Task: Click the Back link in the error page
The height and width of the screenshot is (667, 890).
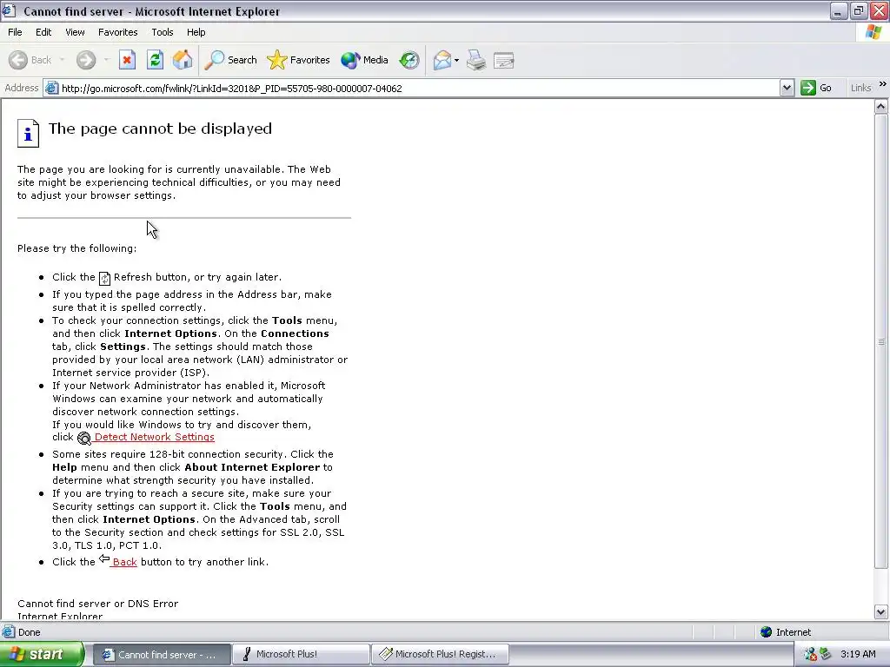Action: point(124,562)
